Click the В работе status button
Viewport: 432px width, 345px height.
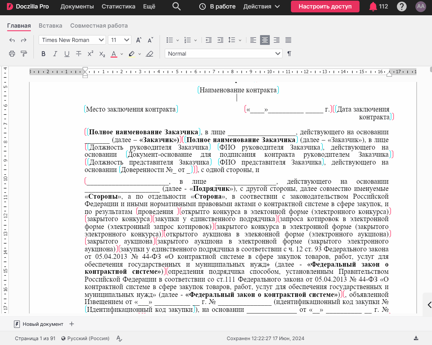click(217, 7)
